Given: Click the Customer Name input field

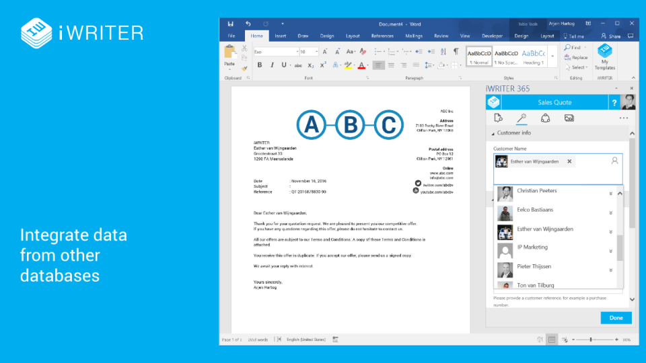Looking at the screenshot, I should [558, 169].
